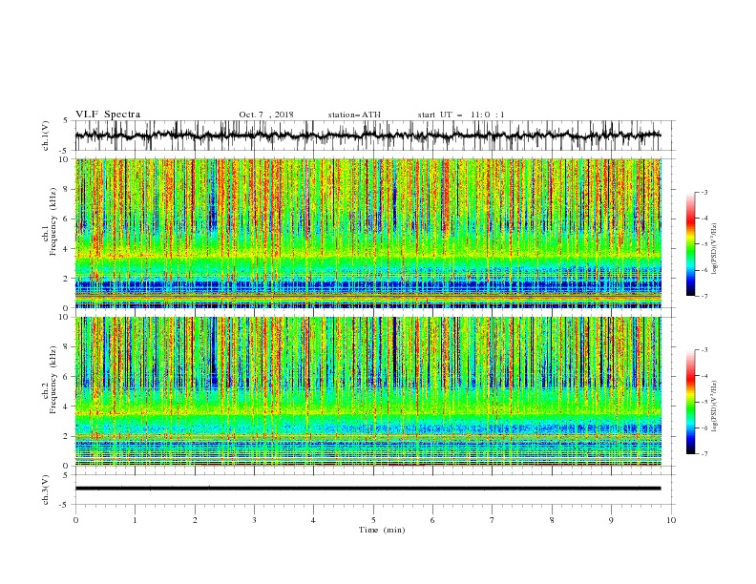Click the "start UT = 11:0:1" header text
This screenshot has width=756, height=584.
[461, 115]
